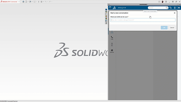
Task: Click the user profile avatar icon
Action: 163,2
